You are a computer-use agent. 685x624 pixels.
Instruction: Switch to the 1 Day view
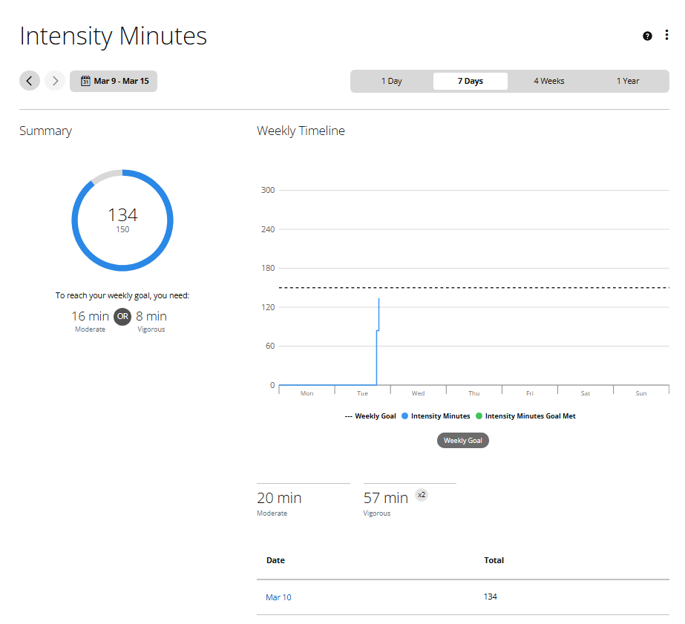click(x=392, y=81)
